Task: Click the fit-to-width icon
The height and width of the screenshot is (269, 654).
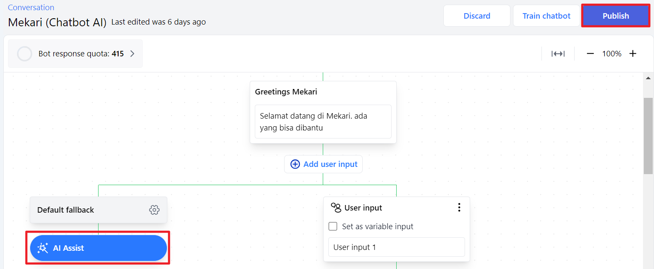Action: coord(558,54)
